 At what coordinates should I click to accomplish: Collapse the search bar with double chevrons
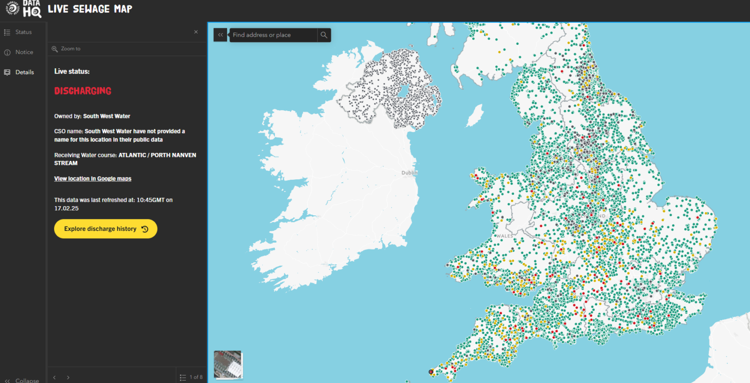220,35
